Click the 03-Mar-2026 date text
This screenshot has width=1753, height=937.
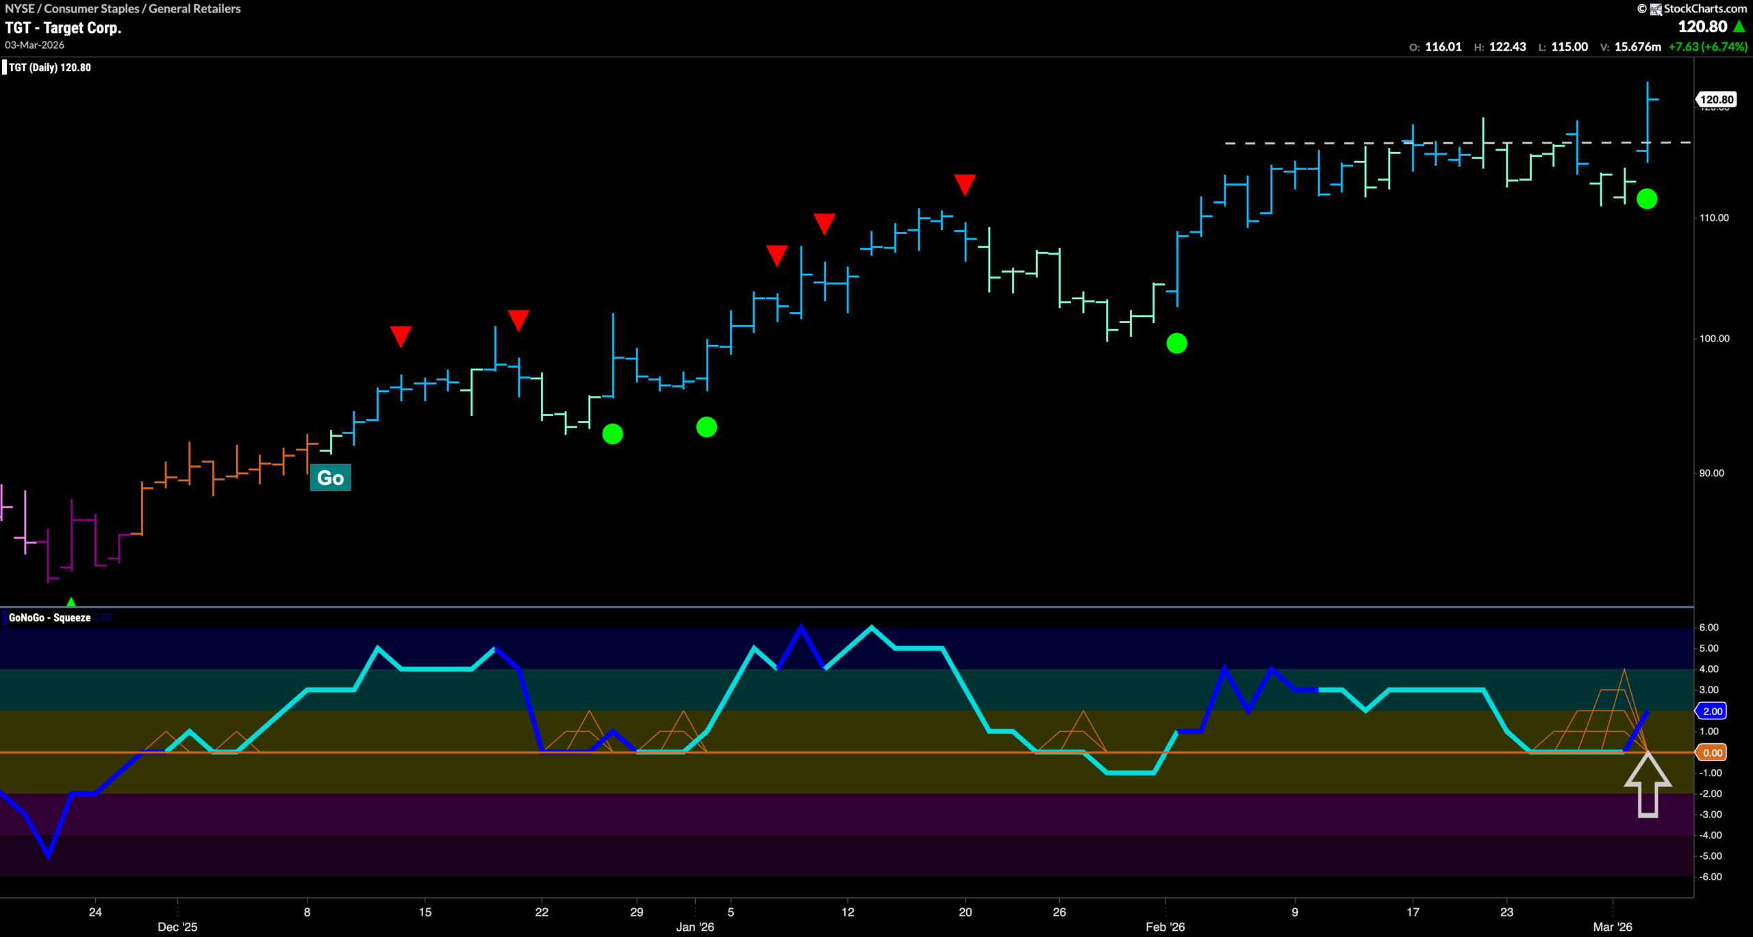34,44
